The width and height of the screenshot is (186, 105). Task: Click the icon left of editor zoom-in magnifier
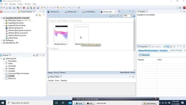point(114,16)
